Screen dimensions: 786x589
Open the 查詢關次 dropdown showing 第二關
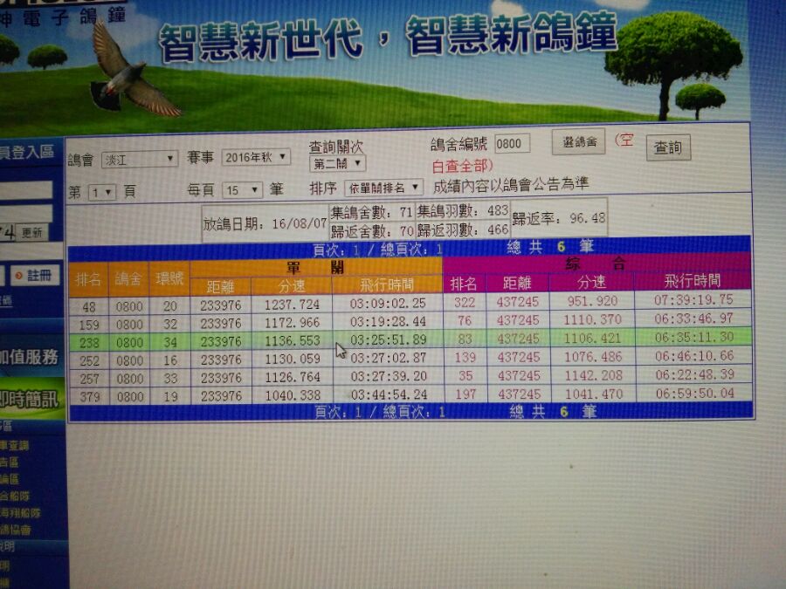(337, 163)
